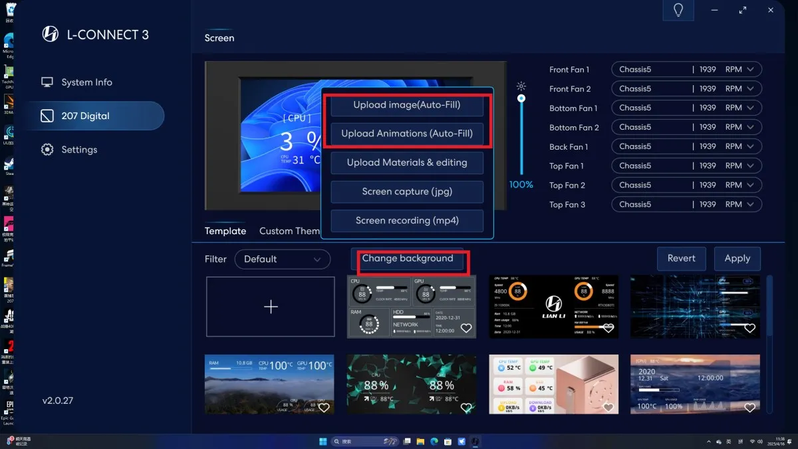Screen dimensions: 798x449
Task: Click the Windows Start button
Action: click(323, 441)
